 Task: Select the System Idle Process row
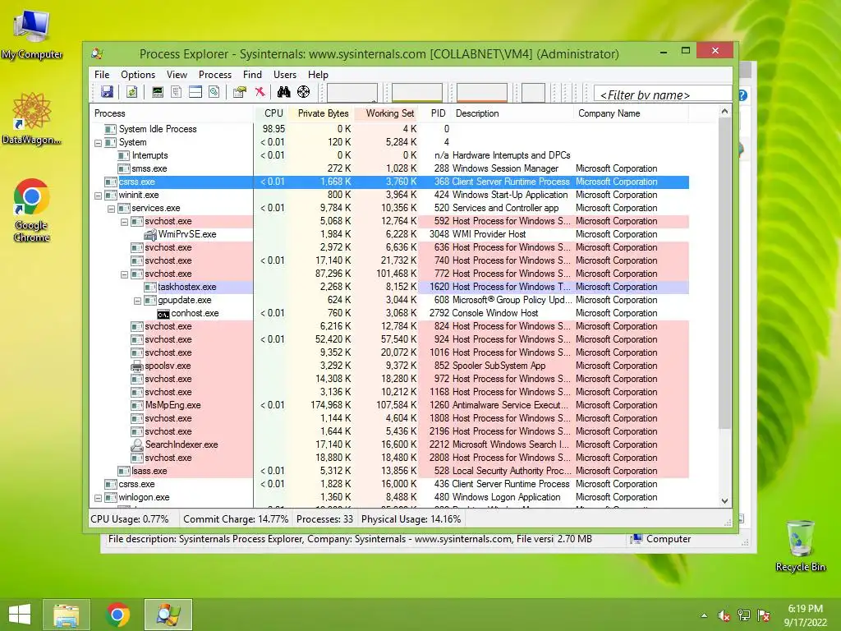tap(389, 129)
